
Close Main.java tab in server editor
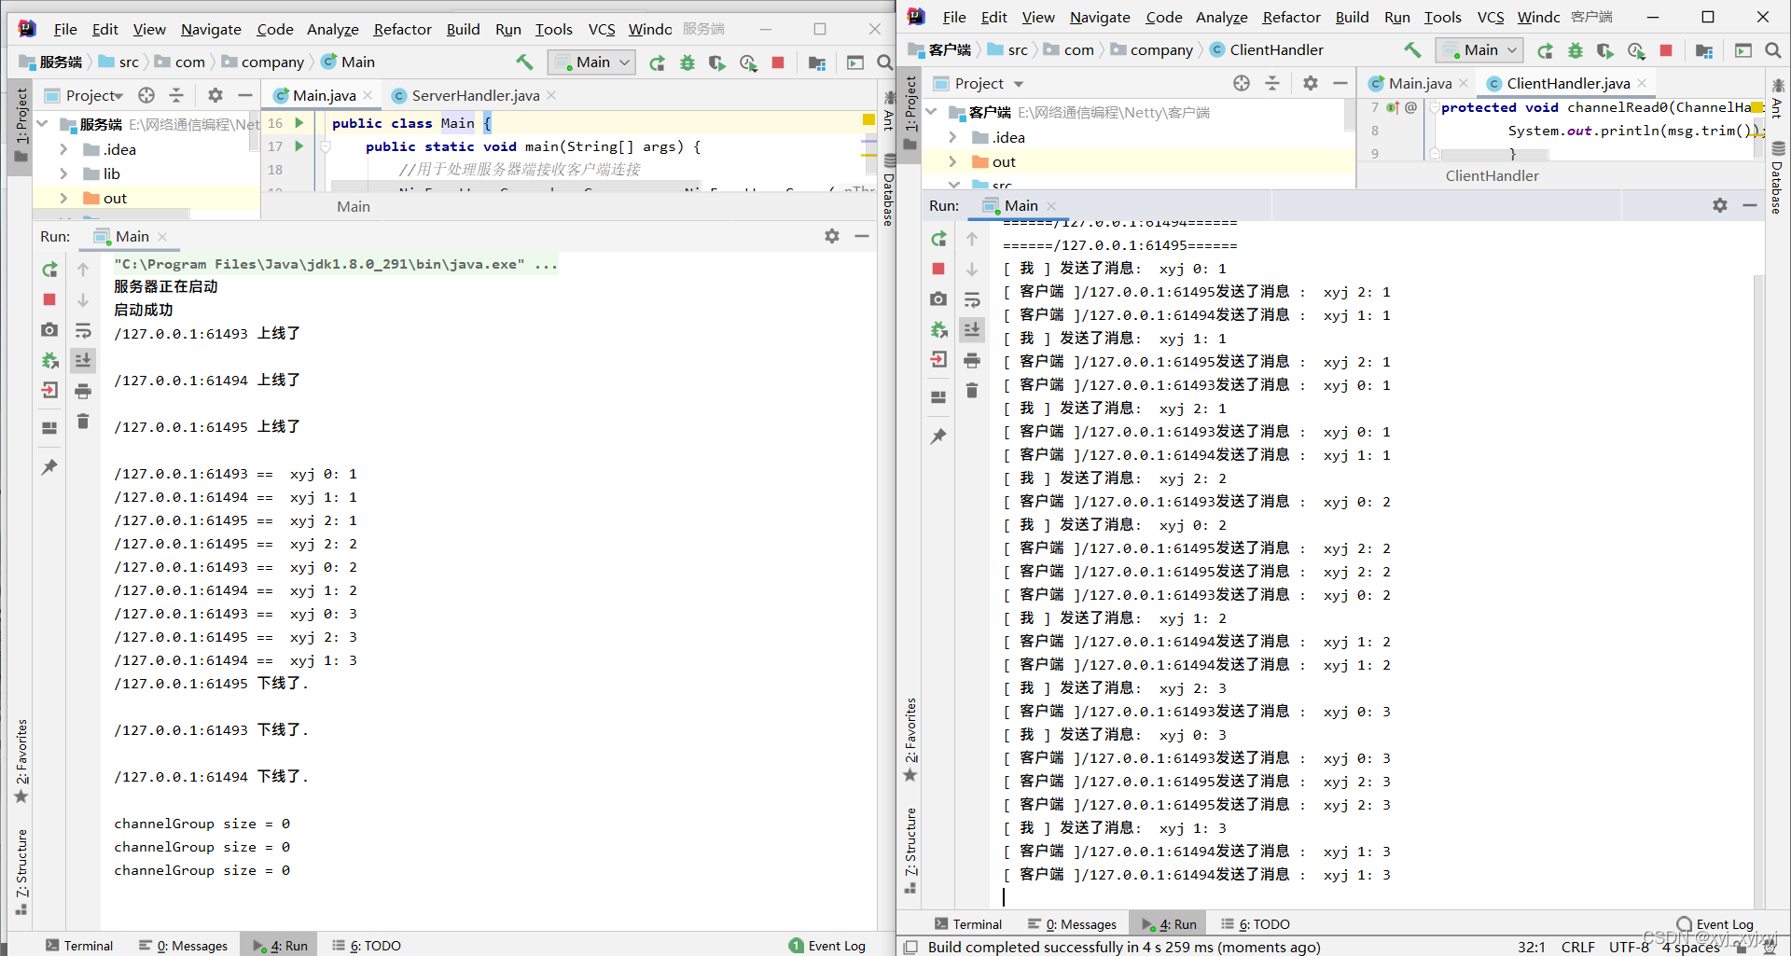coord(368,95)
